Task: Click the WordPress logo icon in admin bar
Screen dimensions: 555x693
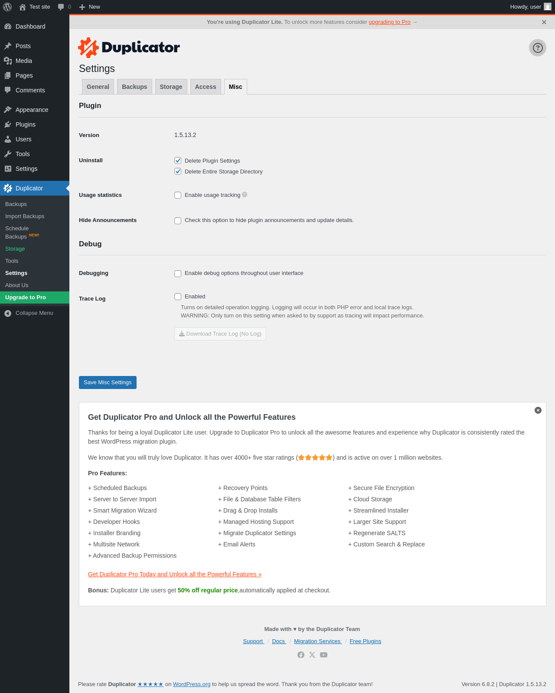Action: (x=7, y=7)
